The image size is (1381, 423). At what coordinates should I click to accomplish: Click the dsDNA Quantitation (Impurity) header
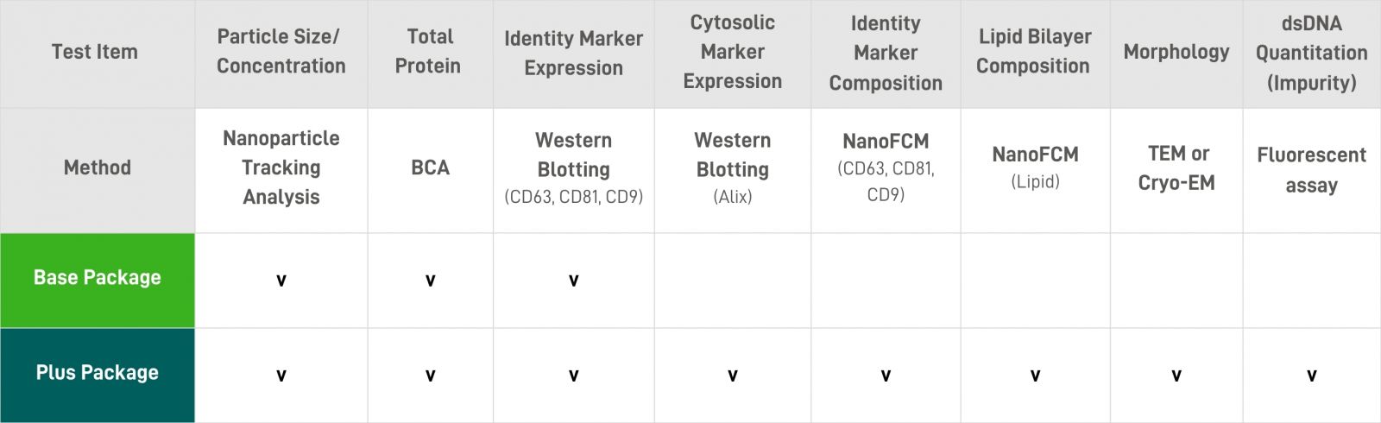click(x=1312, y=54)
